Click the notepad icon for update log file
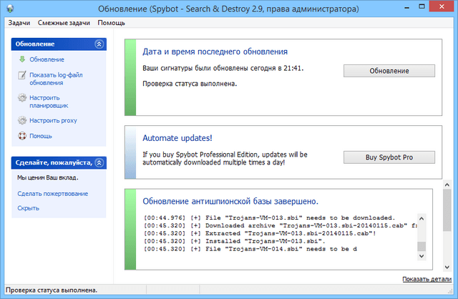Viewport: 458px width, 299px height. click(x=22, y=74)
